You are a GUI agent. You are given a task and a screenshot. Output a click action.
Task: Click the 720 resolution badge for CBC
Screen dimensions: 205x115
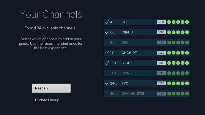click(x=161, y=22)
